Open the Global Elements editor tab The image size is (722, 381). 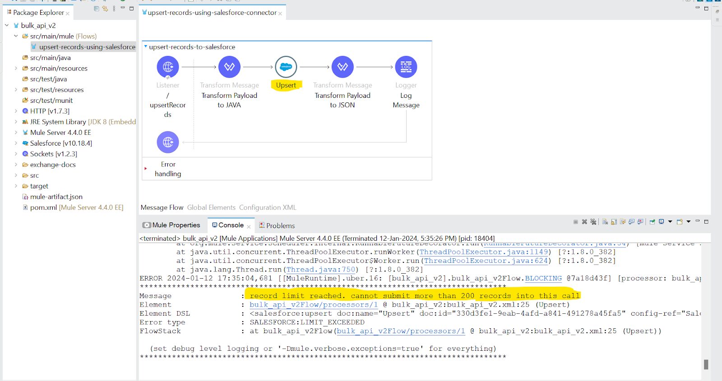(211, 207)
